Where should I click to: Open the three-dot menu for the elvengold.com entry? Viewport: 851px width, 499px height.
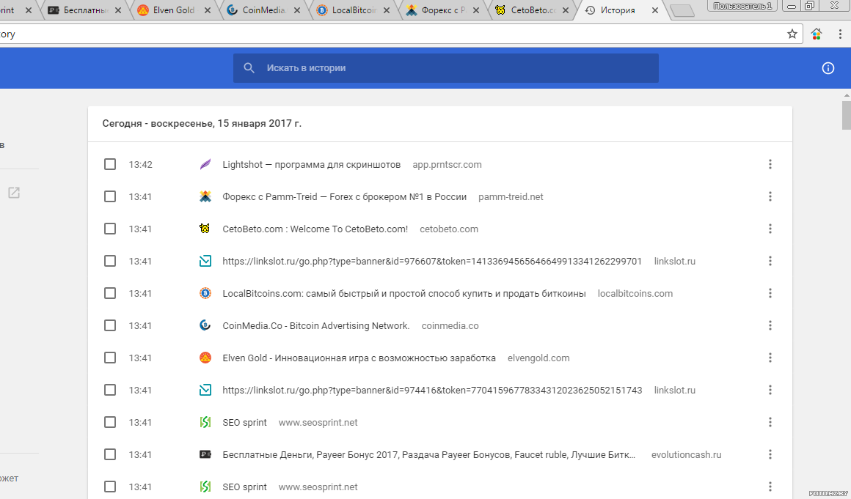pyautogui.click(x=770, y=358)
